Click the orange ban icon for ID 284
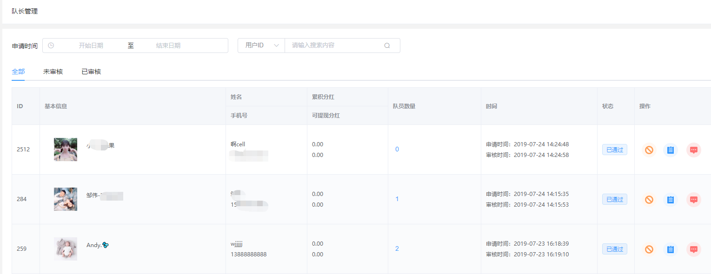The height and width of the screenshot is (274, 711). [x=649, y=200]
